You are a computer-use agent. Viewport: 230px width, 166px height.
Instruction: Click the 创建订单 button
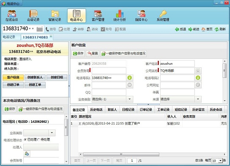pos(13,85)
